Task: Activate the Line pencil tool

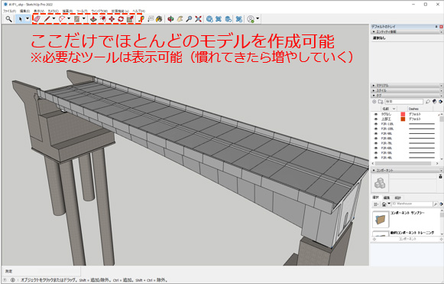Action: pyautogui.click(x=47, y=18)
